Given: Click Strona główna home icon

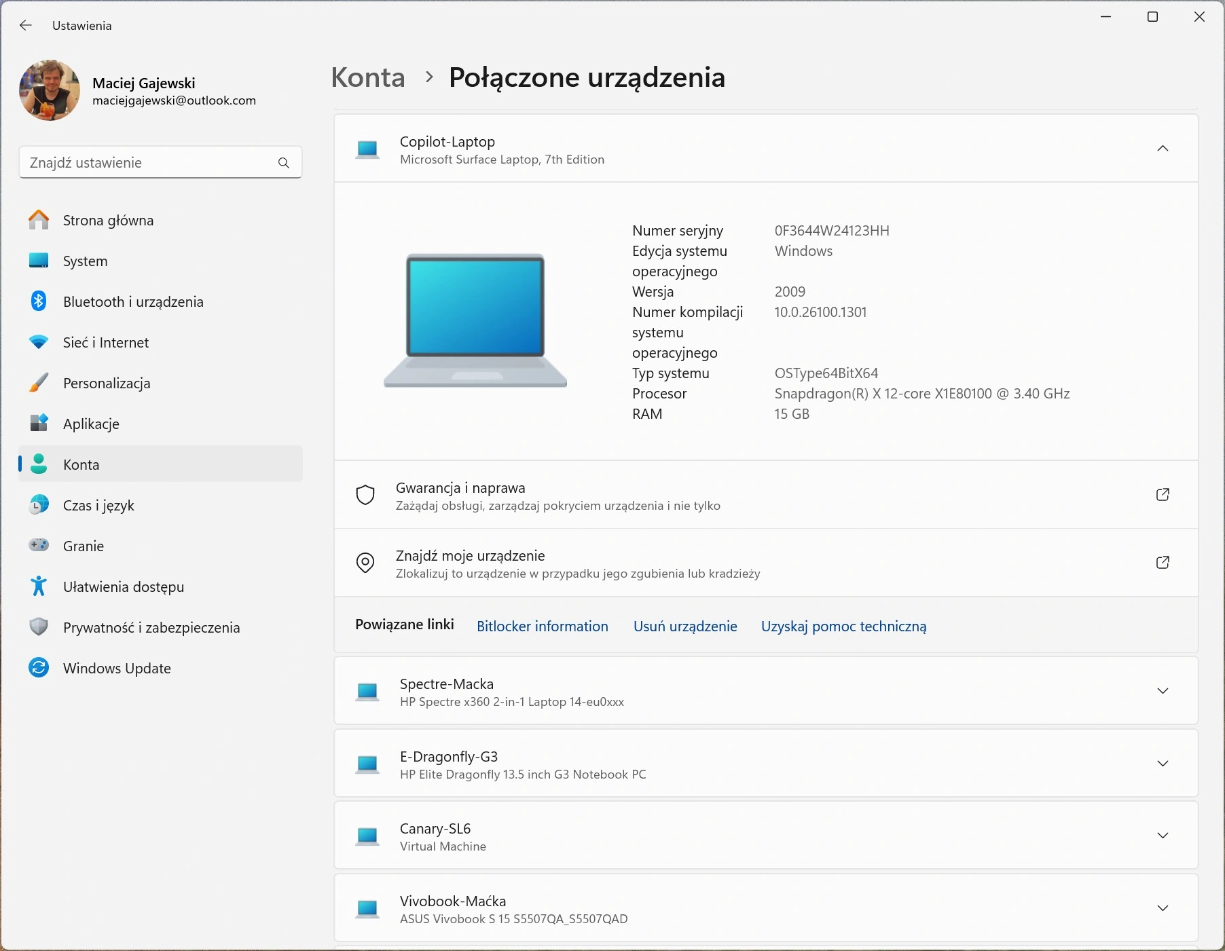Looking at the screenshot, I should (x=39, y=220).
